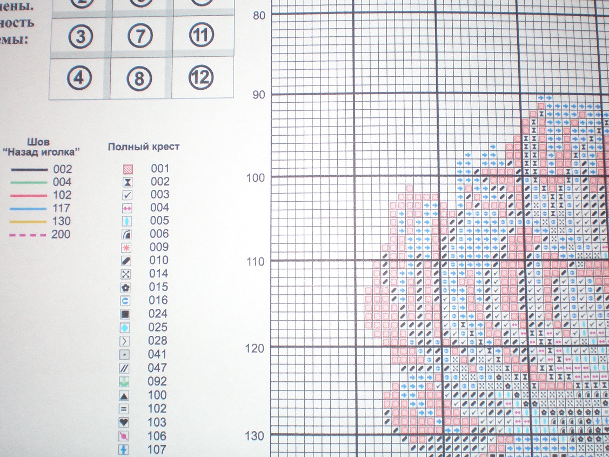
Task: Click the green arrow symbol for thread 092
Action: (x=125, y=382)
